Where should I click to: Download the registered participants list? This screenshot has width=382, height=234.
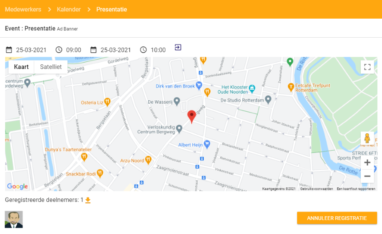pyautogui.click(x=88, y=200)
